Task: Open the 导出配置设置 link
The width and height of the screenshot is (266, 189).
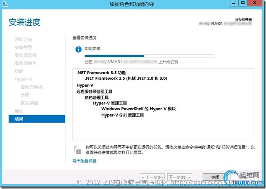Action: pyautogui.click(x=85, y=161)
